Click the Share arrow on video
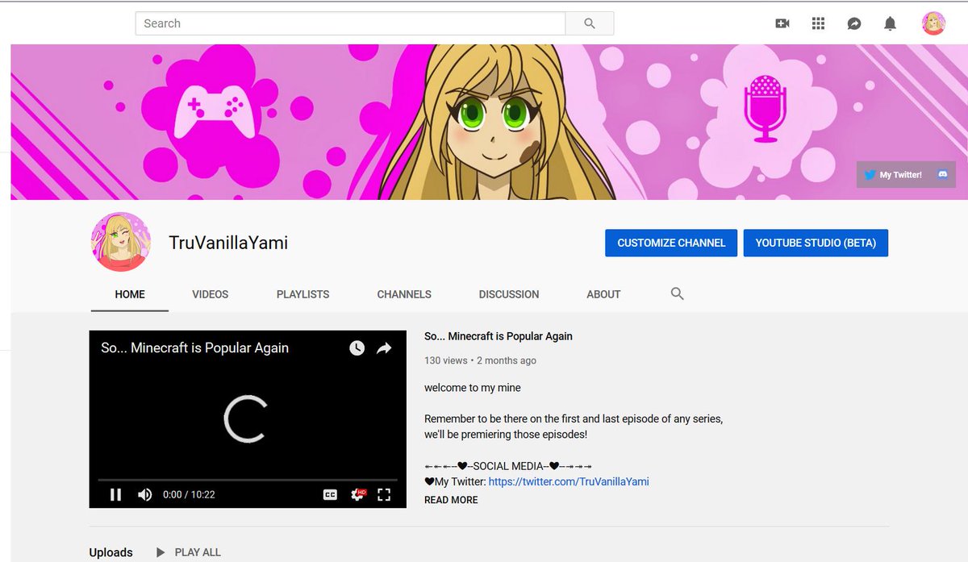Image resolution: width=968 pixels, height=562 pixels. point(384,348)
